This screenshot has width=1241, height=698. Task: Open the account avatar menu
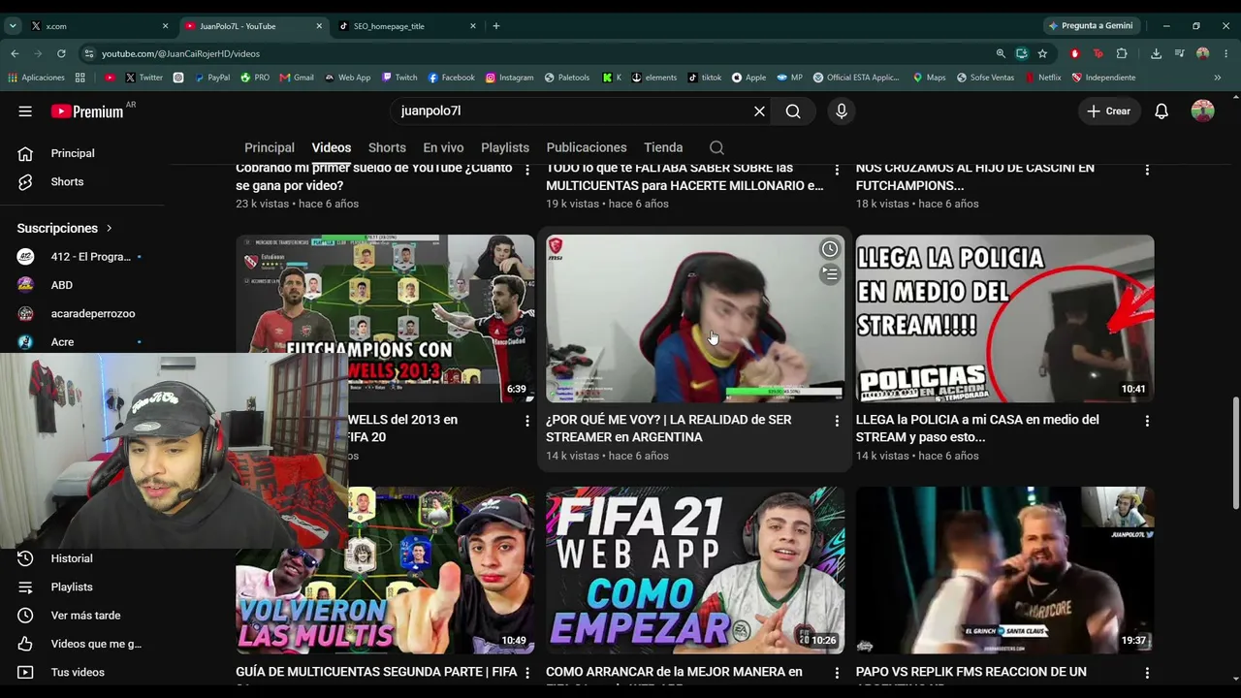pyautogui.click(x=1203, y=111)
